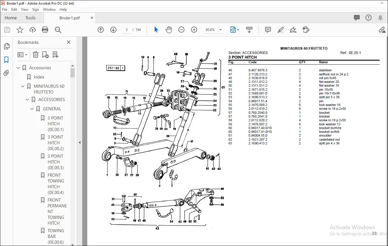Go to previous page with the up arrow

pos(101,30)
